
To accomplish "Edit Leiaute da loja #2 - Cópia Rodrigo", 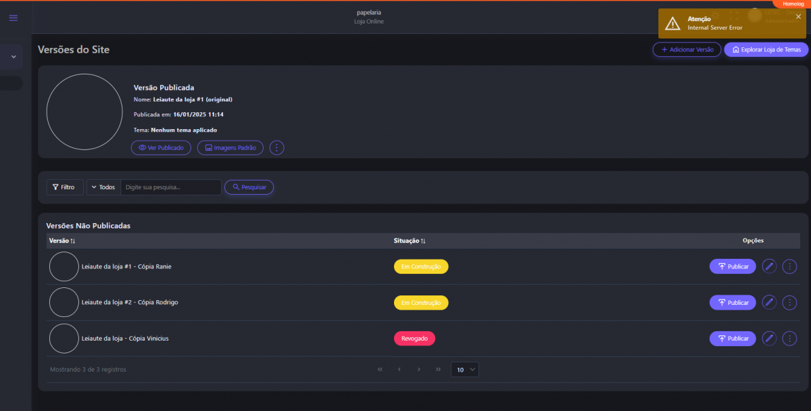I will click(769, 302).
